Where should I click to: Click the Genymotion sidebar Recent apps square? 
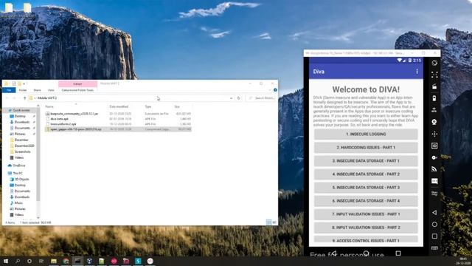(434, 236)
